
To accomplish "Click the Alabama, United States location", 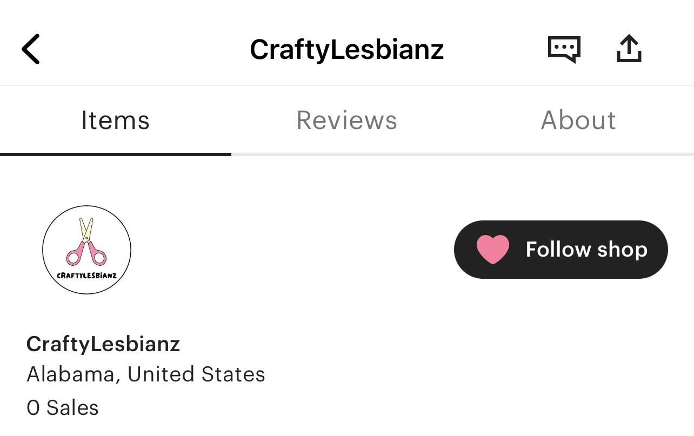I will pos(145,374).
